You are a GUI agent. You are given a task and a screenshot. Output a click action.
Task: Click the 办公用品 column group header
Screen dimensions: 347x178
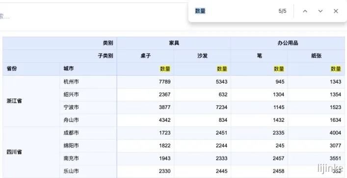click(288, 43)
